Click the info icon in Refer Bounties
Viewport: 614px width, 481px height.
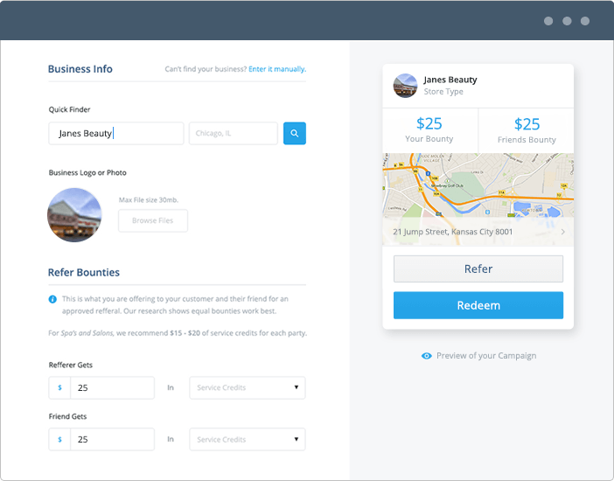(x=52, y=299)
